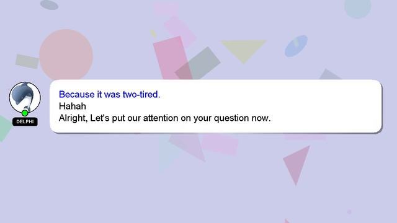Click the Delphi dolphin avatar

click(x=25, y=97)
